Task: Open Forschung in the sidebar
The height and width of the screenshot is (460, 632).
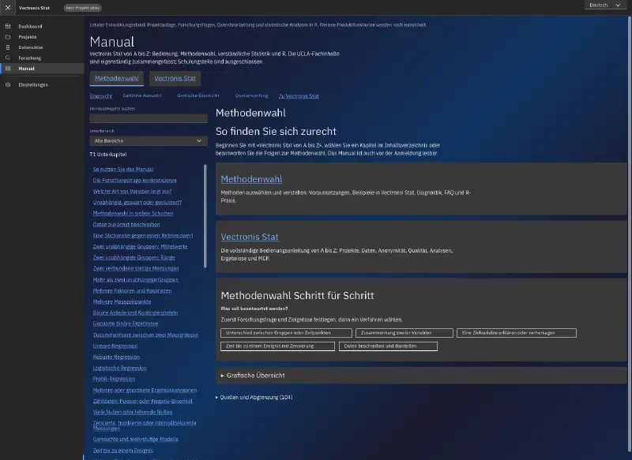Action: click(42, 58)
